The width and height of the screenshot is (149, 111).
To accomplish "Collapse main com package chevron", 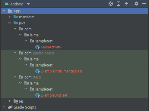I will coord(15,29).
